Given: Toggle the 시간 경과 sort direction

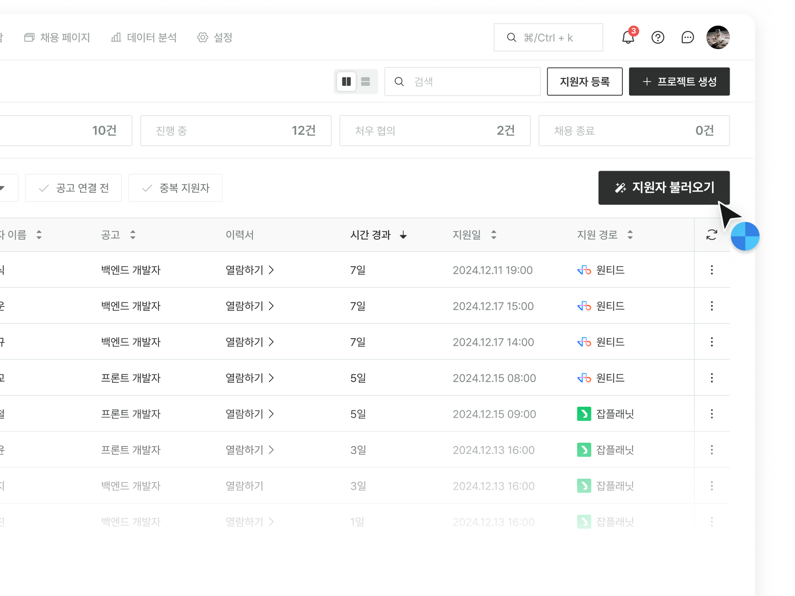Looking at the screenshot, I should click(403, 235).
